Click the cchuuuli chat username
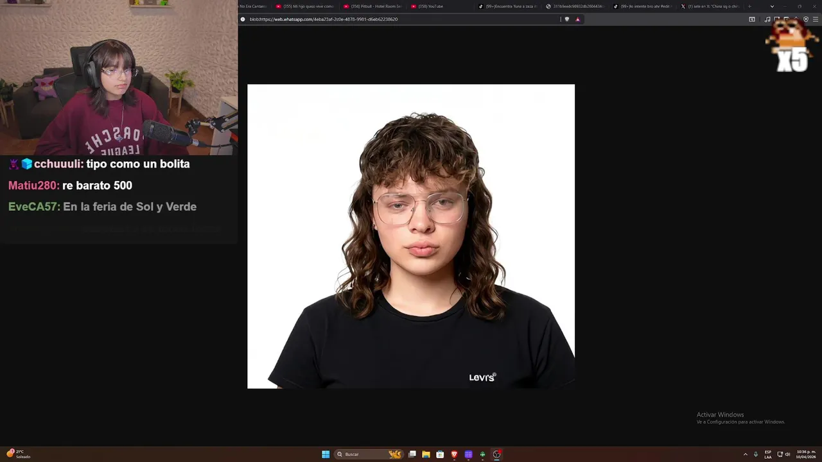The width and height of the screenshot is (822, 462). [x=58, y=164]
